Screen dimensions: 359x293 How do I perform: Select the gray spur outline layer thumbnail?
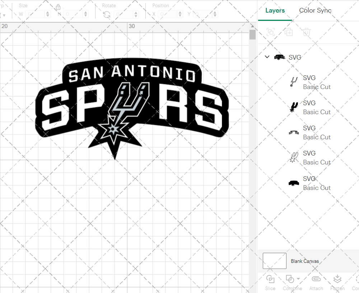coord(294,82)
